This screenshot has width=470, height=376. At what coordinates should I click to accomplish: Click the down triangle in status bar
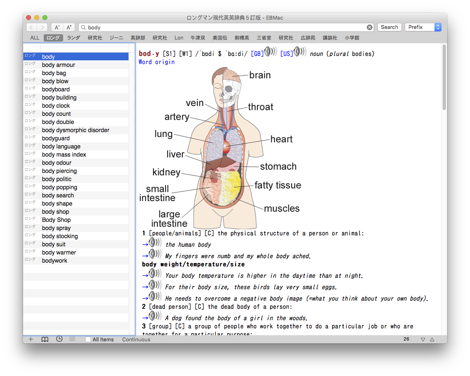tap(423, 339)
